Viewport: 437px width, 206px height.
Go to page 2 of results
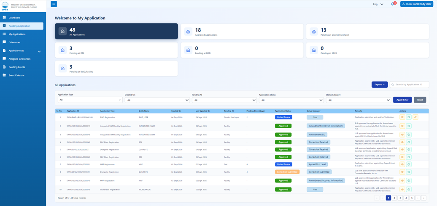point(394,198)
